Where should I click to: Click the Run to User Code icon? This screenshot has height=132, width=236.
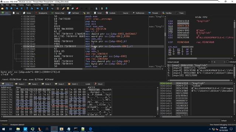[52, 8]
